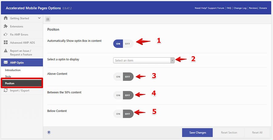Click the Fix AMP Errors thumbs-up icon
273x140 pixels.
[6, 34]
